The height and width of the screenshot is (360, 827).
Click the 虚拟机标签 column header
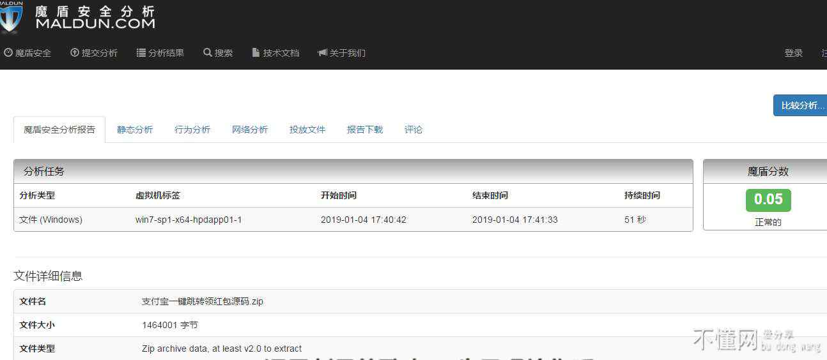(x=158, y=195)
